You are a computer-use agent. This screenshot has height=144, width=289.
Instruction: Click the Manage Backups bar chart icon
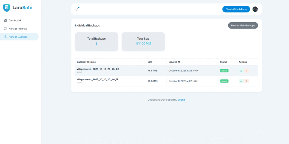(x=5, y=37)
